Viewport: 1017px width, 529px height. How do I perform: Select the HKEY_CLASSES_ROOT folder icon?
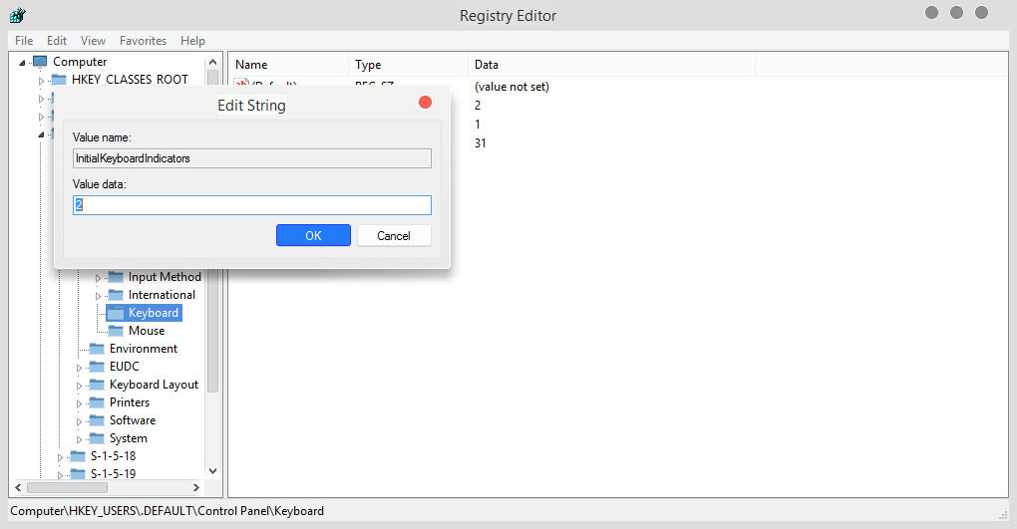[59, 80]
